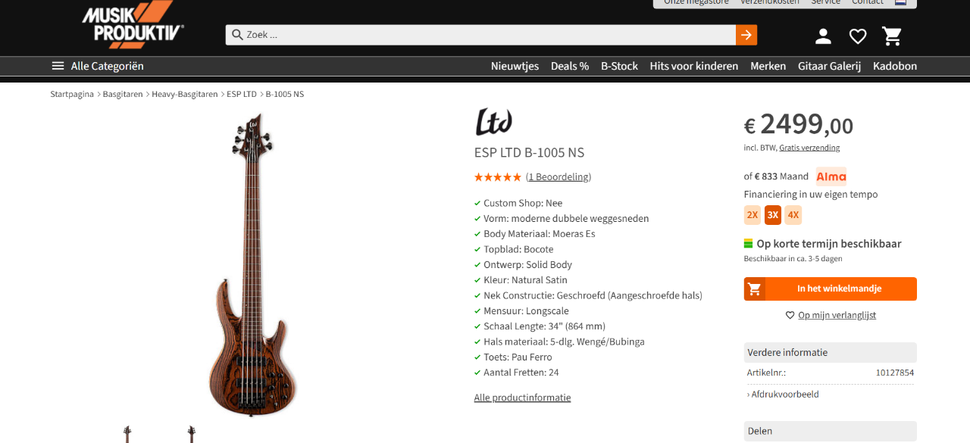Viewport: 970px width, 443px height.
Task: Open Alle productinformatie link
Action: (x=522, y=398)
